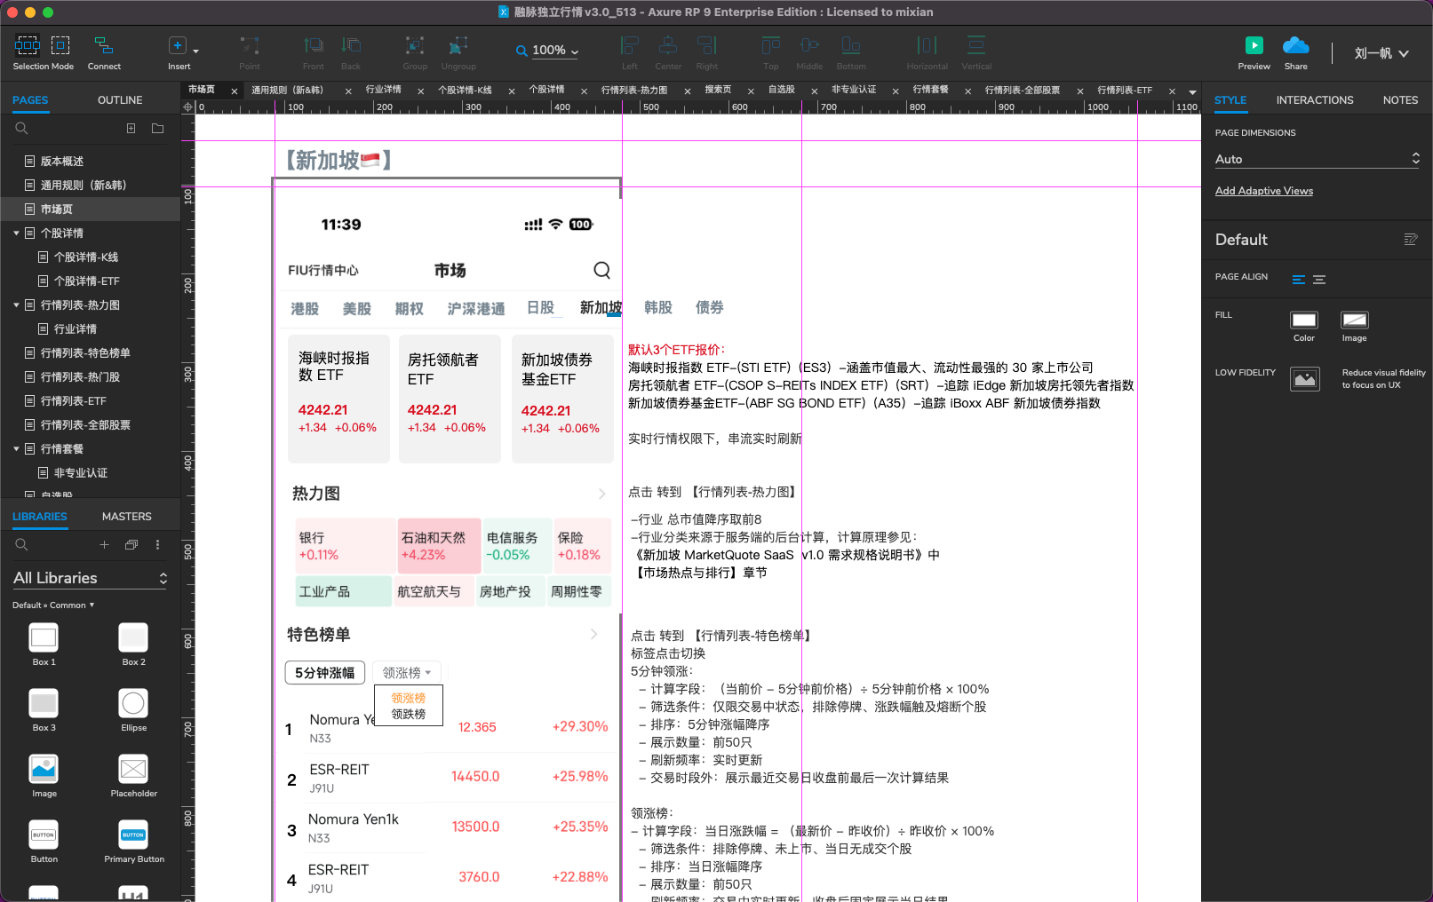
Task: Click the Image fill icon
Action: (1354, 320)
